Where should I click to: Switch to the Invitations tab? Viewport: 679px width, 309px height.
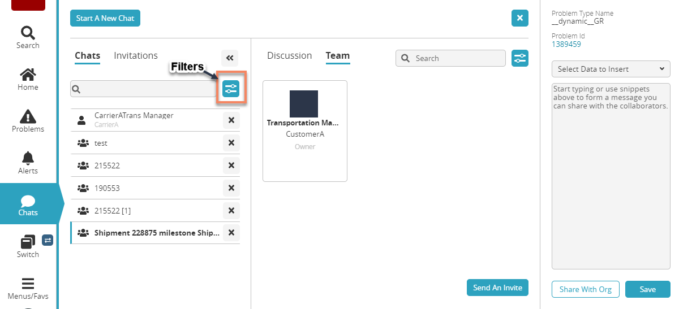tap(136, 55)
